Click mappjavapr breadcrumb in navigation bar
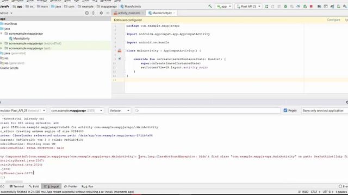The width and height of the screenshot is (348, 195). [107, 6]
